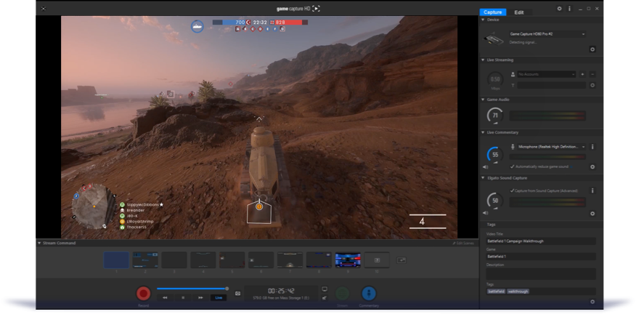Add a streaming account with plus button
636x314 pixels.
(582, 74)
